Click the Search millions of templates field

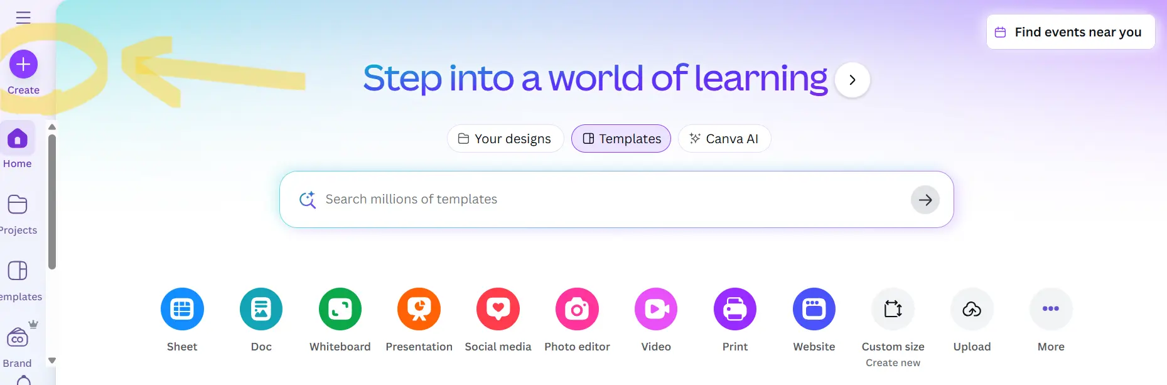(x=603, y=200)
